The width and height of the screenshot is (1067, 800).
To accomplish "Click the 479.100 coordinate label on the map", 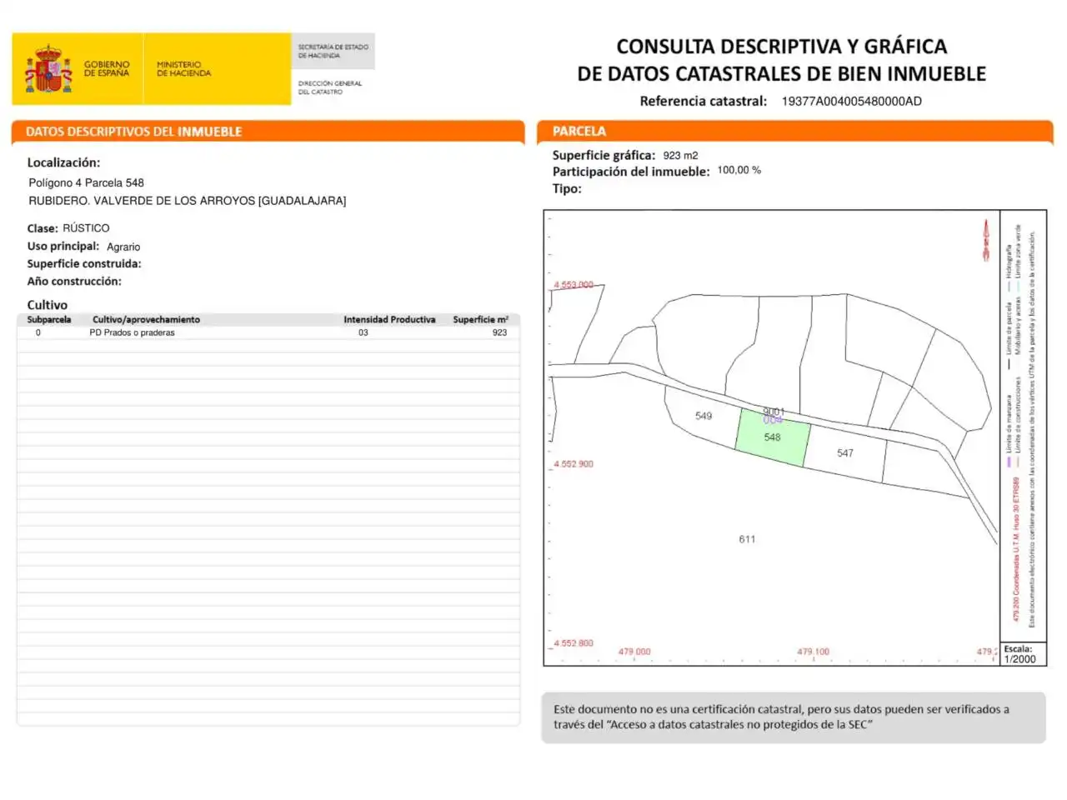I will tap(813, 652).
